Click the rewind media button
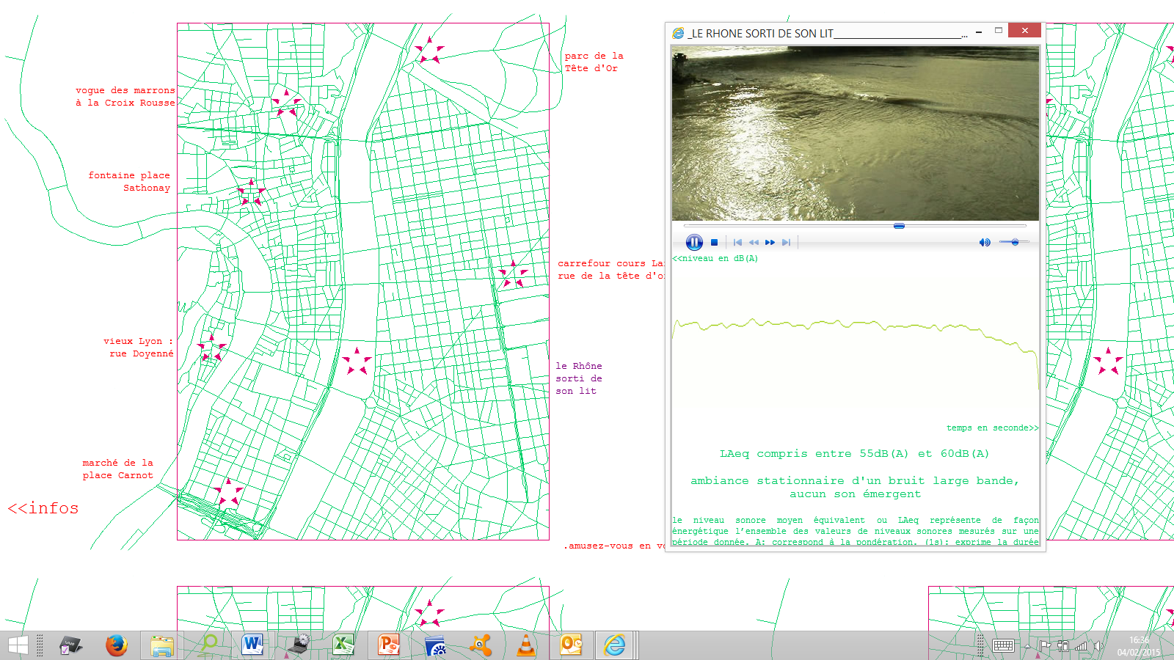 click(754, 242)
